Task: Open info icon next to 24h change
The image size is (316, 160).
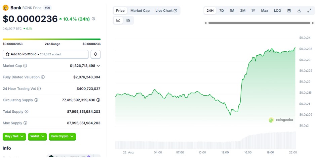Action: tap(93, 19)
